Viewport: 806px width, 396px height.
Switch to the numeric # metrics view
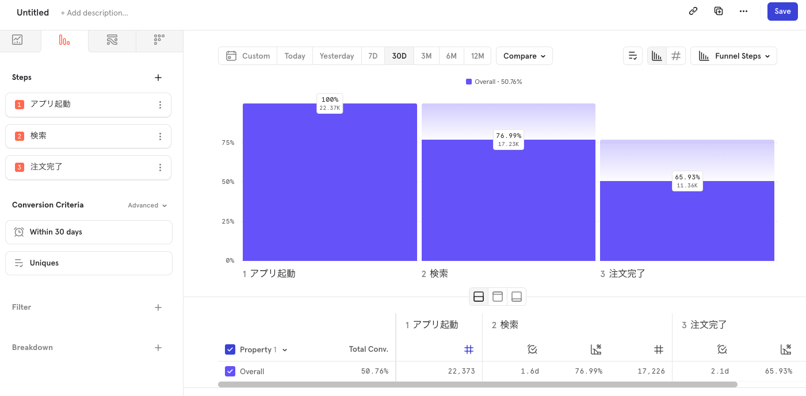point(676,55)
